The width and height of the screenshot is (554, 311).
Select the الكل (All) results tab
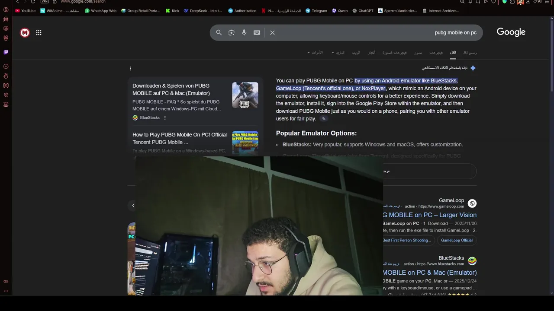tap(453, 53)
